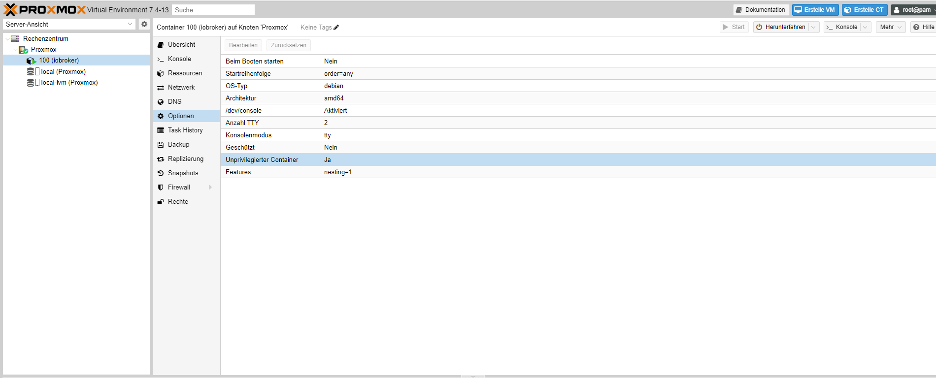Select the local-lvm (Proxmox) tree item

76,82
